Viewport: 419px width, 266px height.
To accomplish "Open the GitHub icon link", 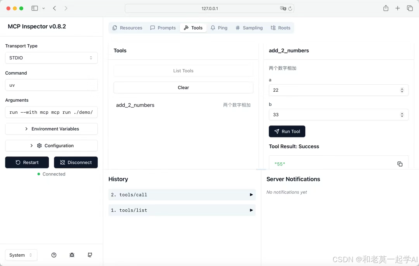I will (90, 255).
